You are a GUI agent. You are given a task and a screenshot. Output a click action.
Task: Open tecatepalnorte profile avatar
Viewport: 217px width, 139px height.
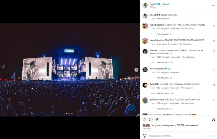click(x=145, y=69)
